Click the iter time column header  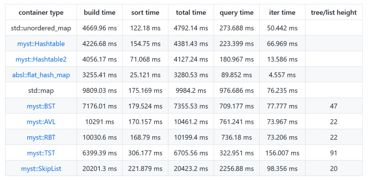point(282,12)
